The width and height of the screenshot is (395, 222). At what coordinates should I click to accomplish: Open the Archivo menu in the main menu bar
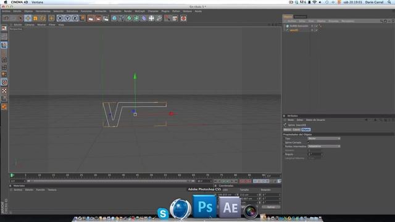(6, 11)
